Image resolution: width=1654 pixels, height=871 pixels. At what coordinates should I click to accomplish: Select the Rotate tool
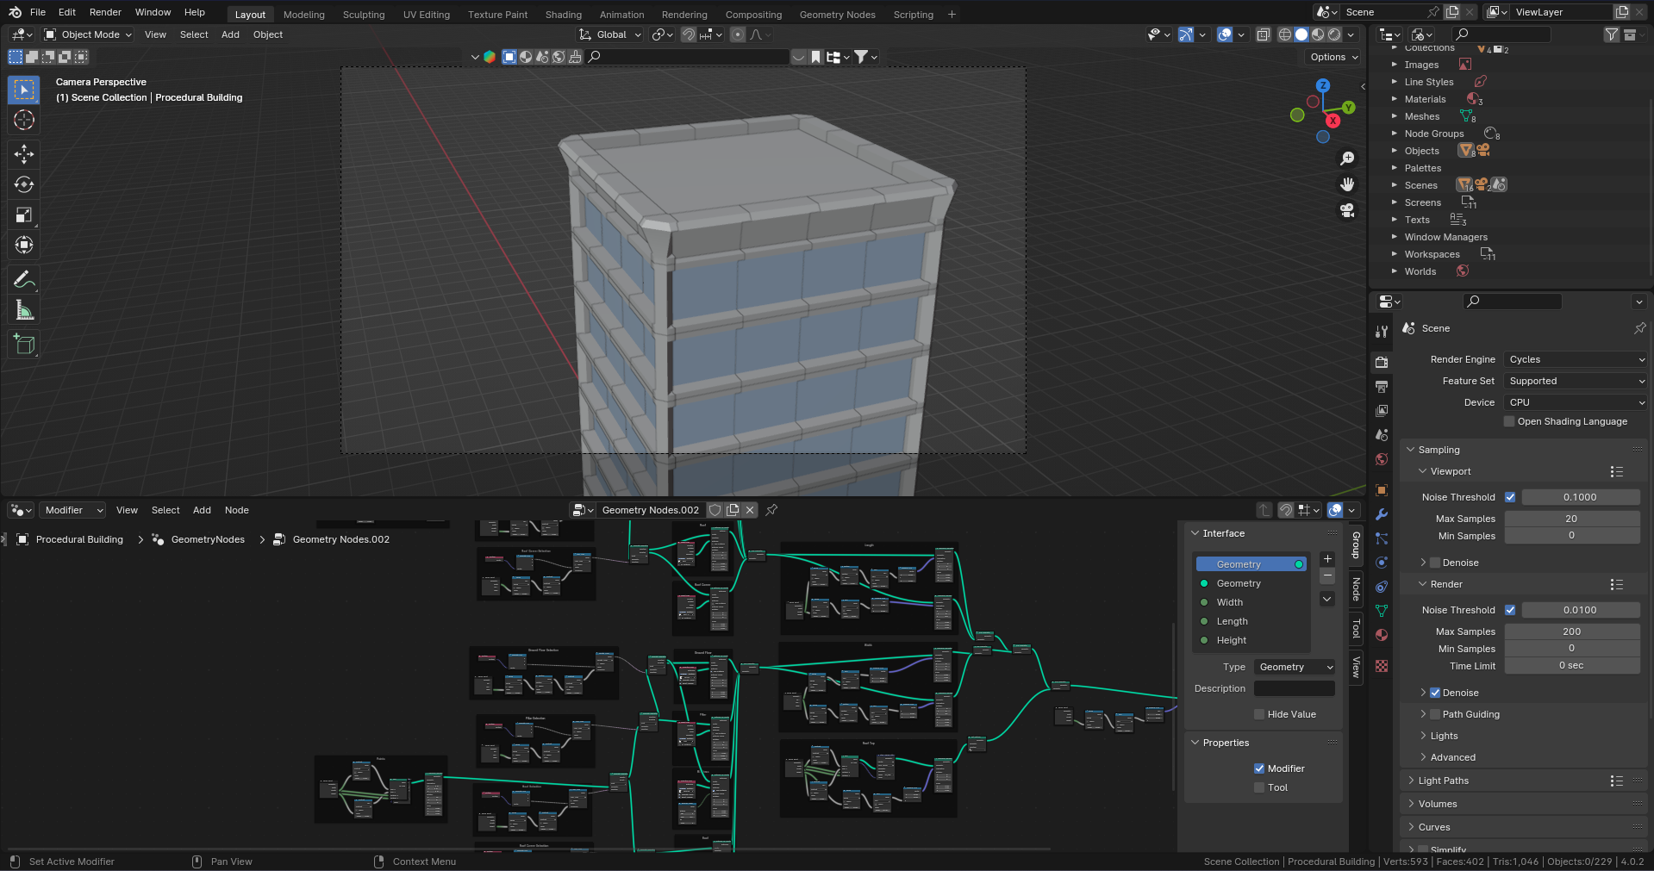(x=23, y=184)
